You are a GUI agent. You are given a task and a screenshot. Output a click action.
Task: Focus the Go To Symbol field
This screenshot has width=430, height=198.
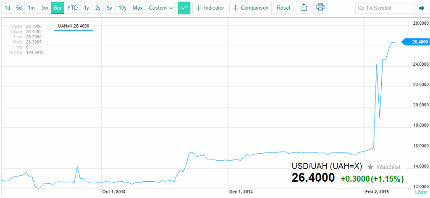tap(385, 8)
